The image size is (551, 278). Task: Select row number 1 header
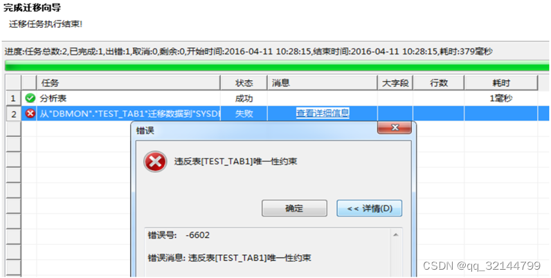pyautogui.click(x=13, y=98)
